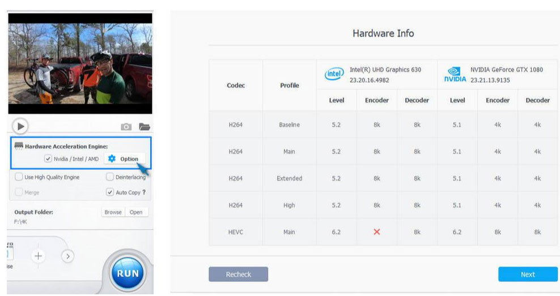
Task: Click the Hardware Info title
Action: pos(383,33)
